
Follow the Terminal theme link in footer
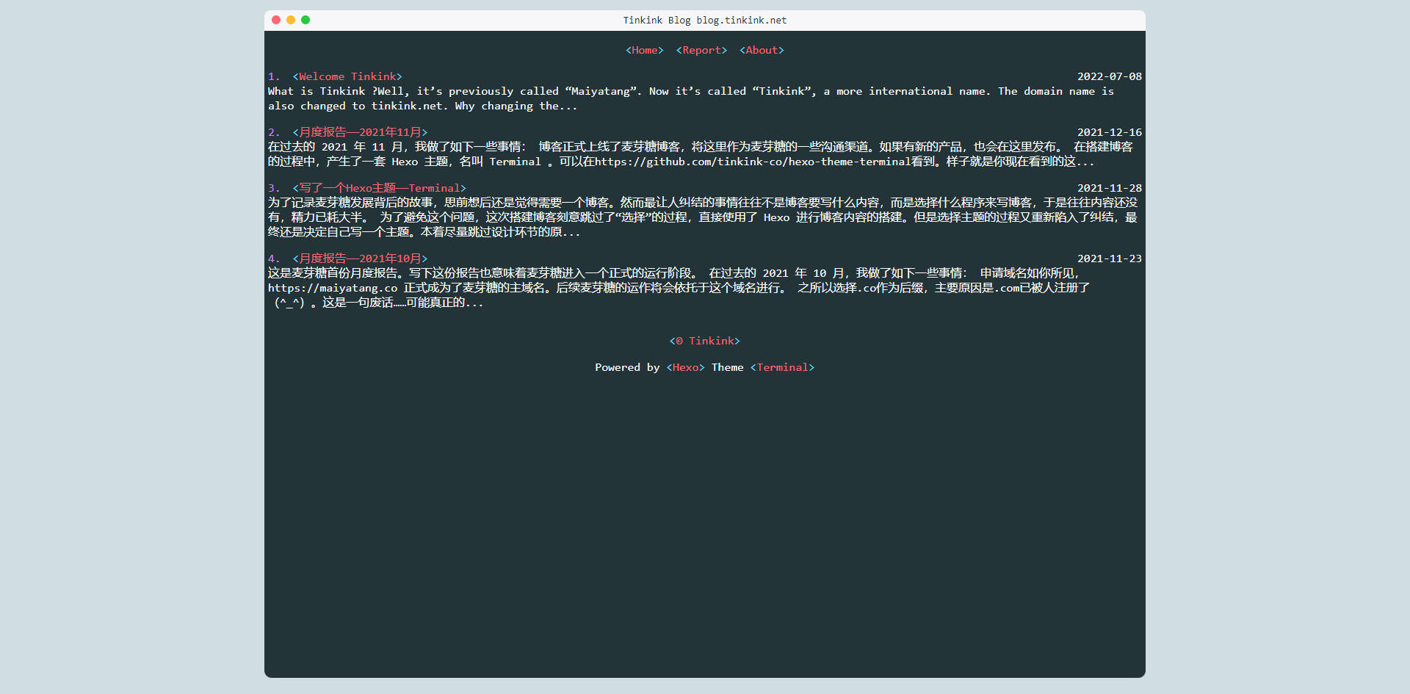(782, 367)
